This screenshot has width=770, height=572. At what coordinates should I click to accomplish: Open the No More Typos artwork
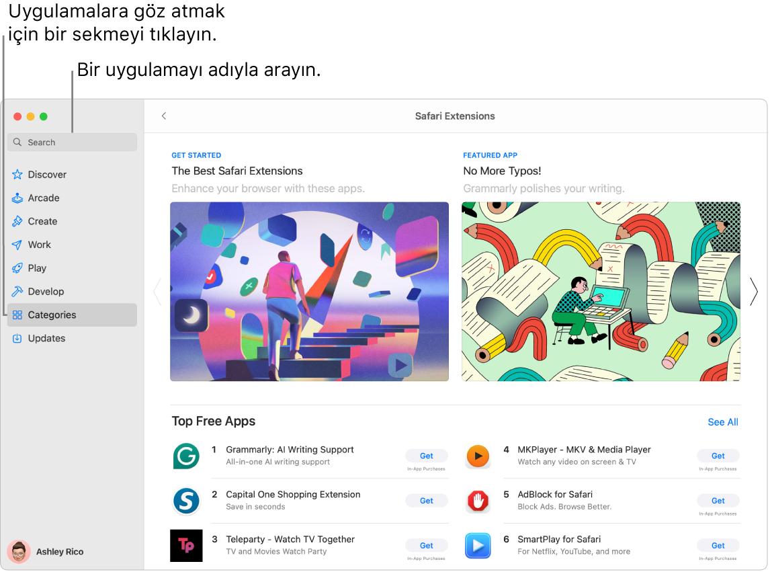coord(601,292)
